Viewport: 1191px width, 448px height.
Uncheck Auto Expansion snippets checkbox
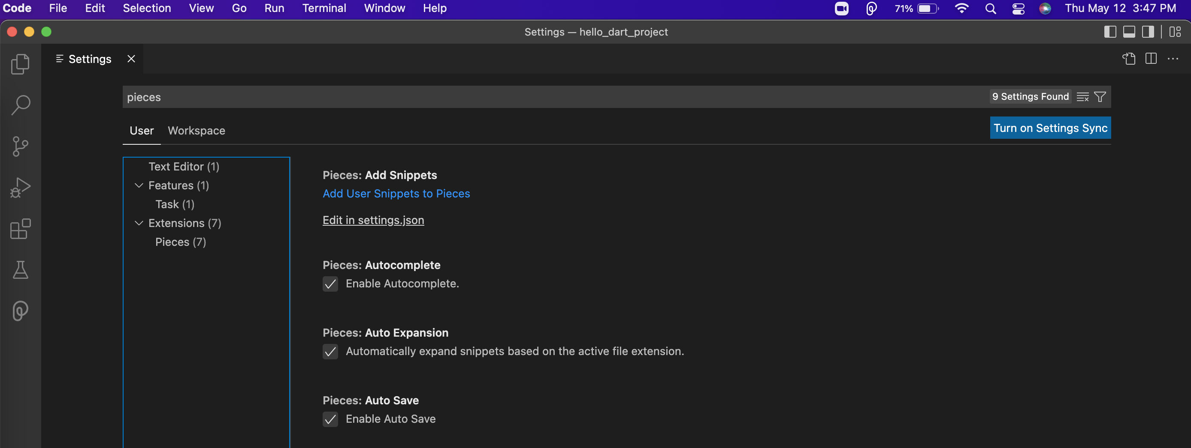tap(330, 352)
